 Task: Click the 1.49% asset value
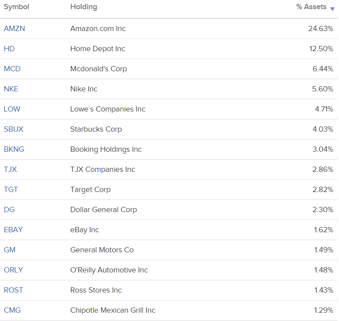point(324,250)
